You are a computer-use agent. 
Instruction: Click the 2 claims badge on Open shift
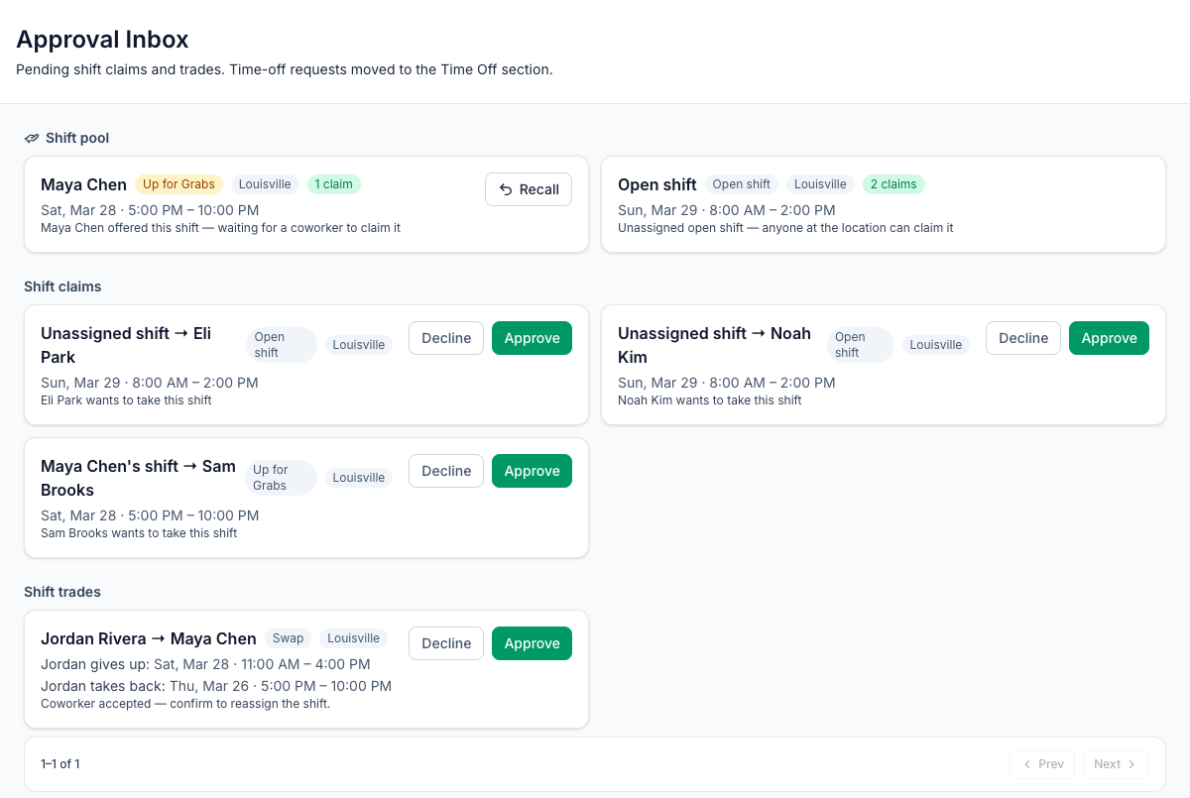point(893,184)
